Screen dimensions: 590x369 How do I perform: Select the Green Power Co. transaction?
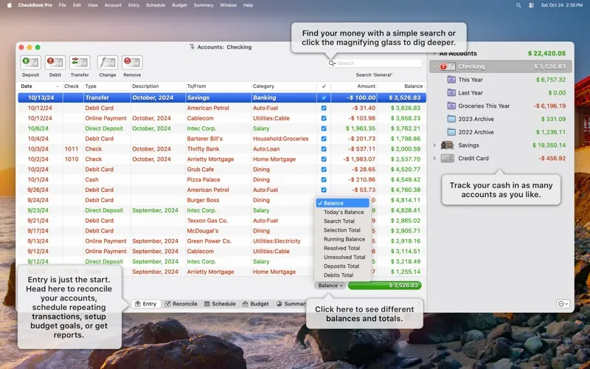point(222,241)
